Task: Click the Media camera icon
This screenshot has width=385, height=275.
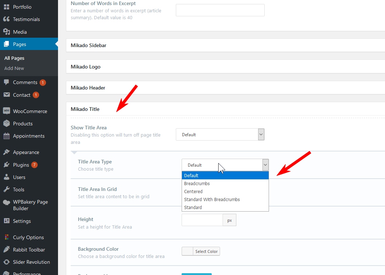Action: (x=7, y=32)
